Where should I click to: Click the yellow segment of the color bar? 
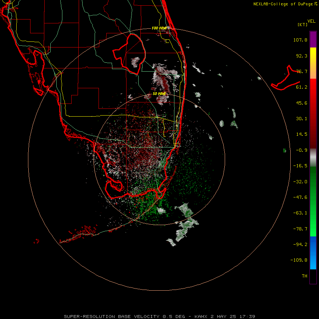pyautogui.click(x=313, y=63)
